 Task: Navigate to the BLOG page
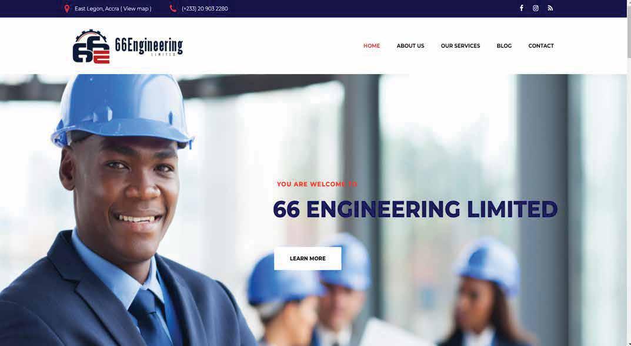click(x=504, y=46)
